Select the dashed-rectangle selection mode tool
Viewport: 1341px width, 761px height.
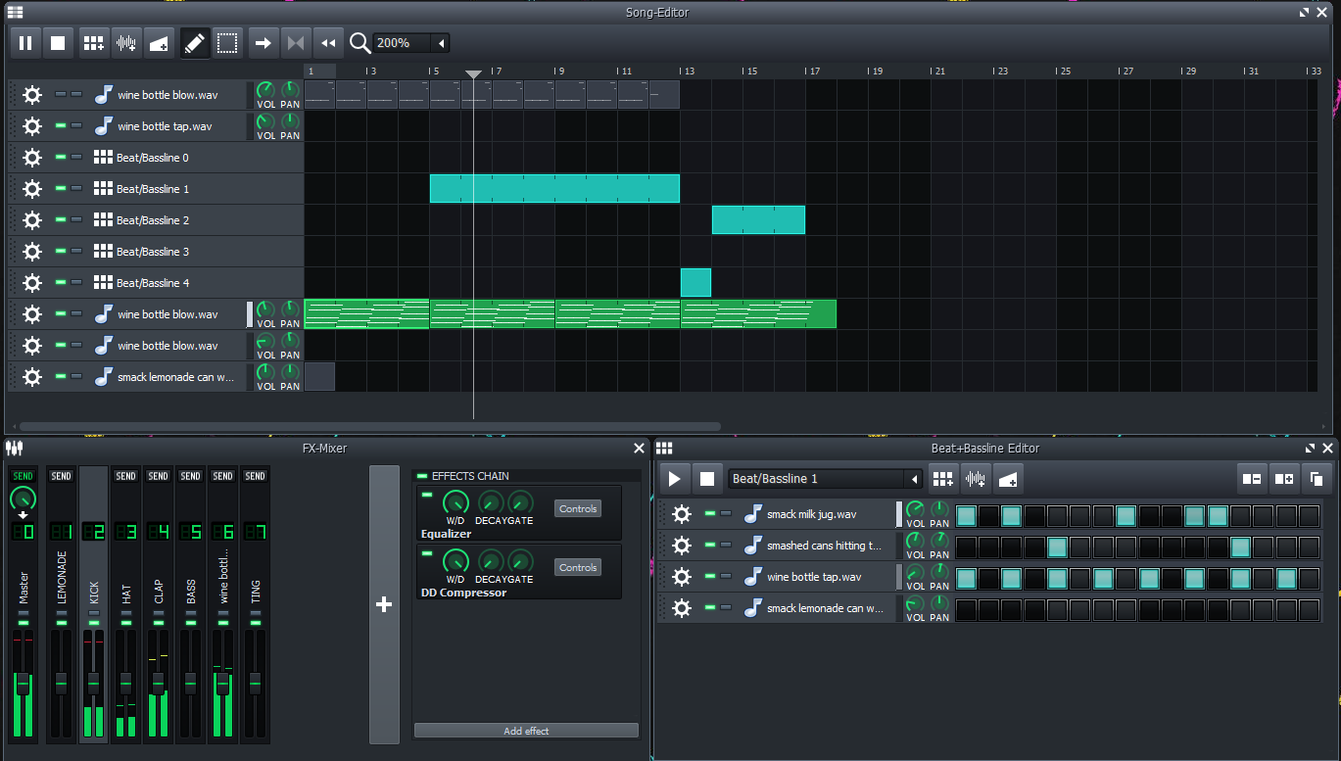pyautogui.click(x=227, y=43)
